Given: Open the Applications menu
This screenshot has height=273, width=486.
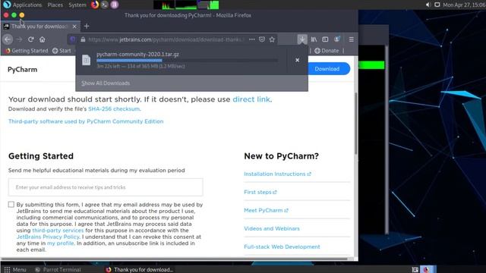Looking at the screenshot, I should [x=27, y=5].
